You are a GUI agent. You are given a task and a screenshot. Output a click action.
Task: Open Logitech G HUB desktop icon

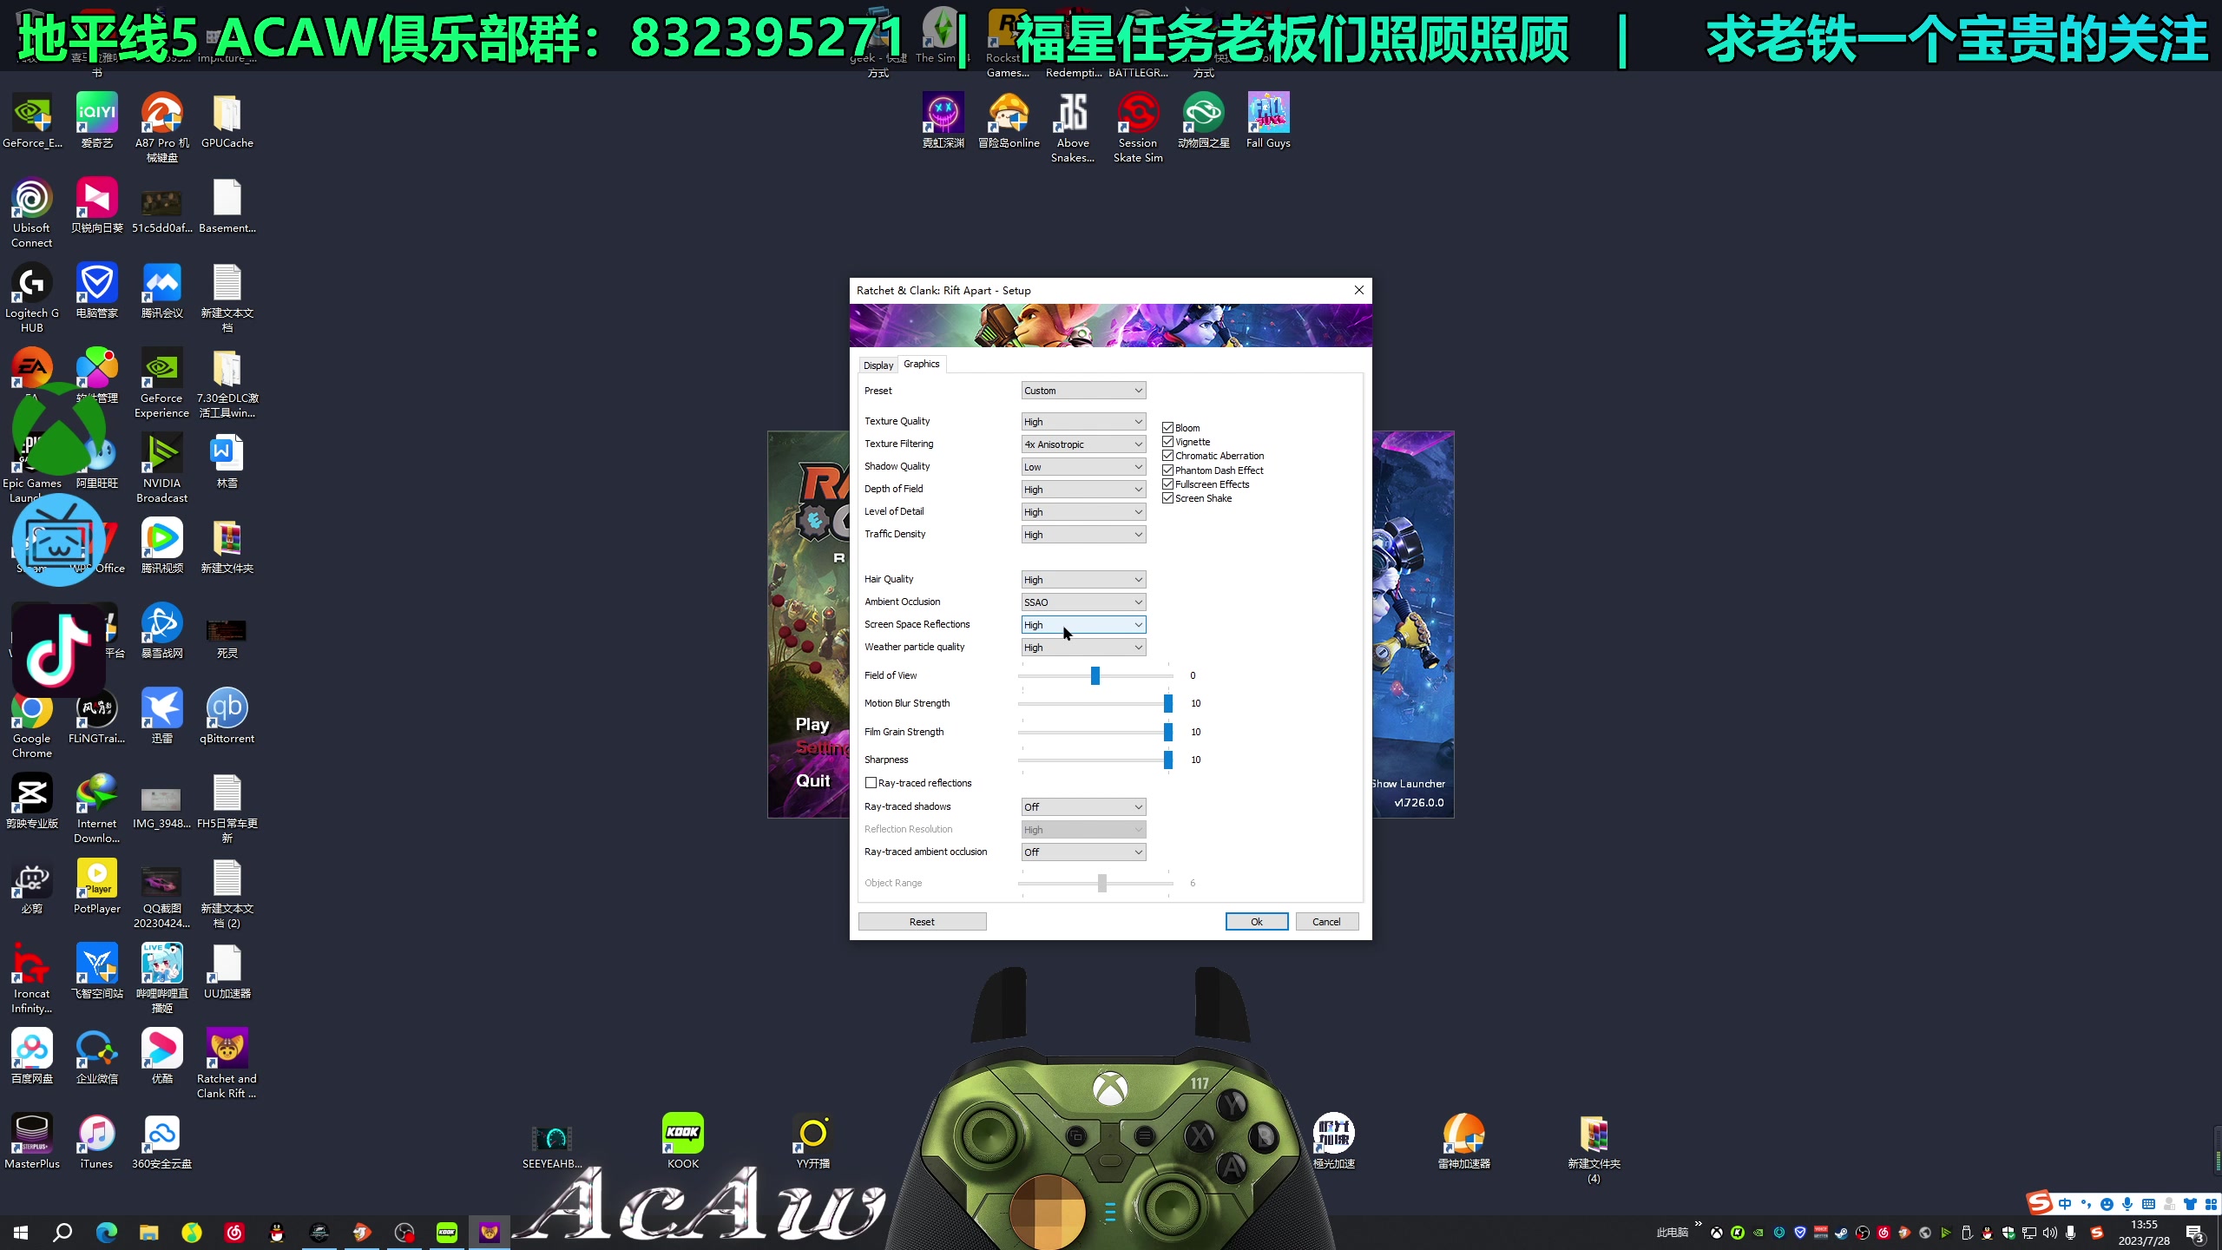coord(32,298)
